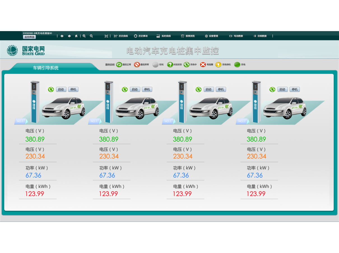
Task: Click the yellow 充电待机 legend icon
Action: pyautogui.click(x=218, y=65)
